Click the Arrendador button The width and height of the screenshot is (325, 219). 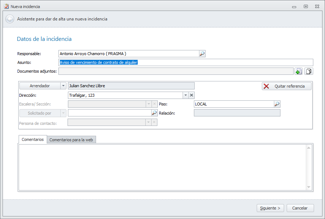[39, 86]
